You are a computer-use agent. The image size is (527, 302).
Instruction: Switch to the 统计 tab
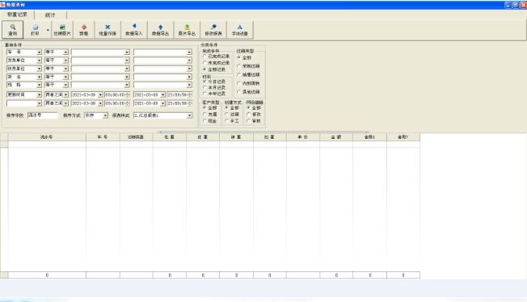(50, 15)
